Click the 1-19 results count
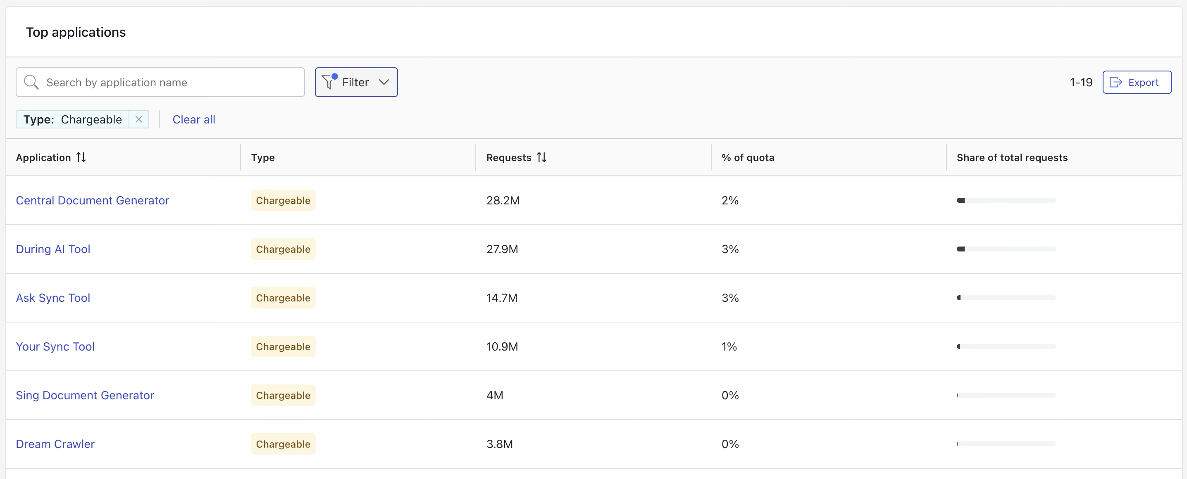This screenshot has height=479, width=1187. (x=1080, y=82)
